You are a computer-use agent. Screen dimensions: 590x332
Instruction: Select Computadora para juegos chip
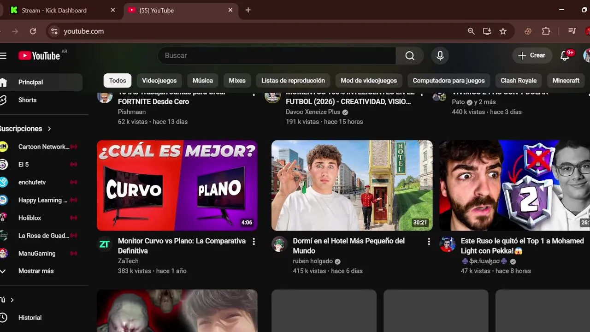(448, 81)
